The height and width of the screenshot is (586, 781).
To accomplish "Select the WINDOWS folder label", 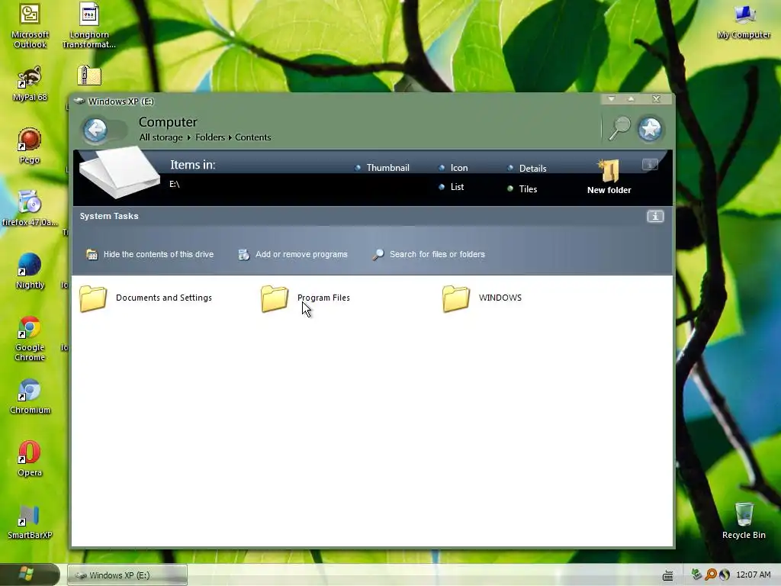I will [x=500, y=298].
